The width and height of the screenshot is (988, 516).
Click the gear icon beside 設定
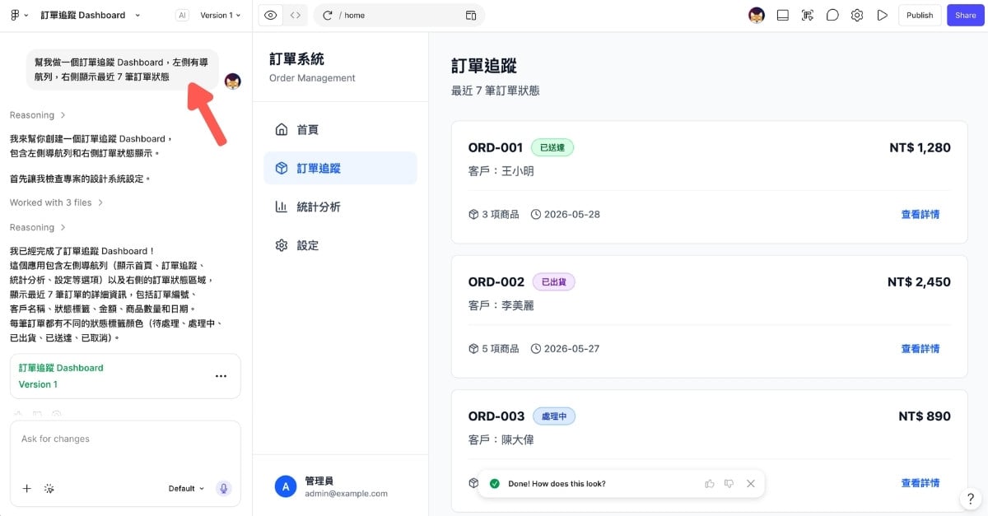coord(282,245)
